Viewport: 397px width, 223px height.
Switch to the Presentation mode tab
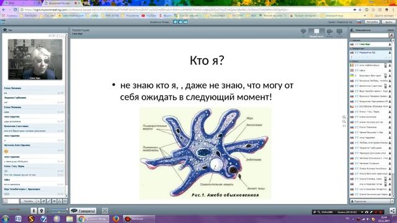pos(316,32)
